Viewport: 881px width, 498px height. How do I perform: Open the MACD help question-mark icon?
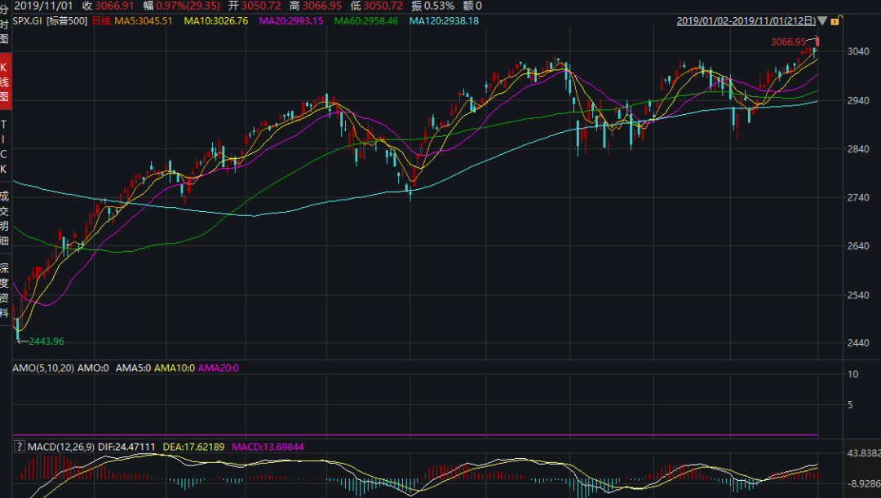pyautogui.click(x=19, y=447)
